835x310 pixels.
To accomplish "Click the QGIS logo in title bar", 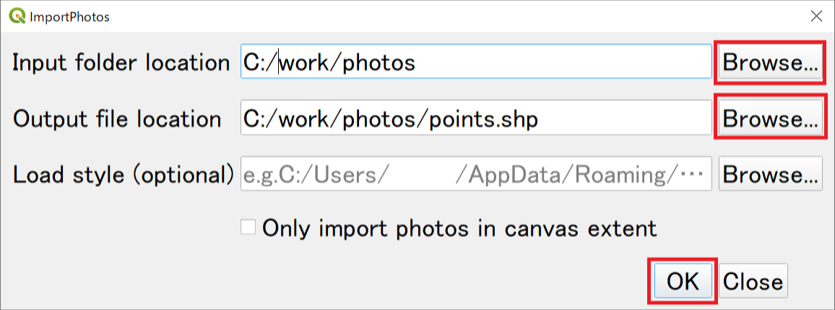I will tap(17, 17).
